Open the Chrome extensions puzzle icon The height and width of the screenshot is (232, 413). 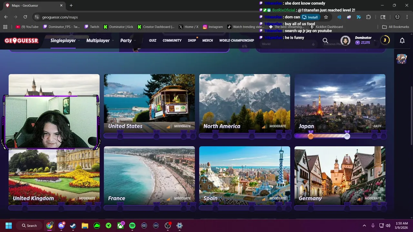pos(368,17)
